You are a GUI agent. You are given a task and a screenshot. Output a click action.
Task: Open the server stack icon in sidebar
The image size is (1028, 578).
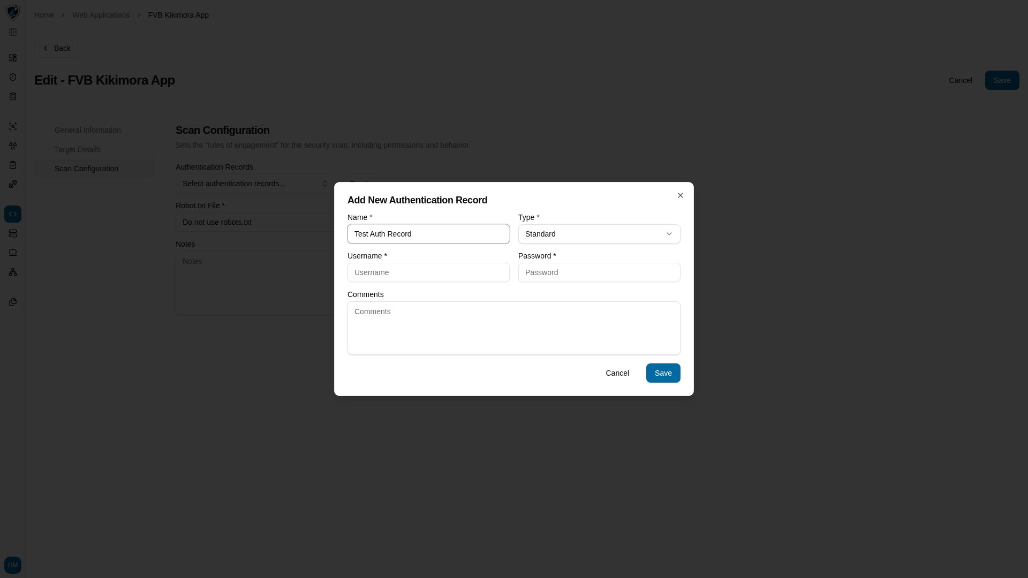coord(13,233)
